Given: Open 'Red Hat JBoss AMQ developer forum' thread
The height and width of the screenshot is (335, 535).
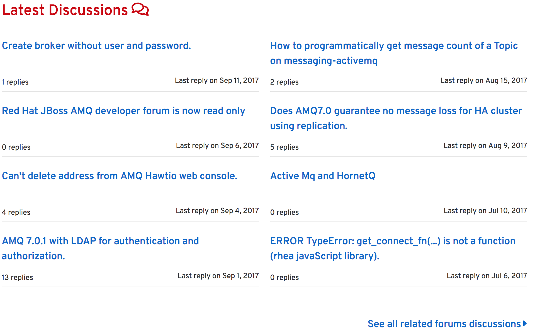Looking at the screenshot, I should click(x=123, y=111).
